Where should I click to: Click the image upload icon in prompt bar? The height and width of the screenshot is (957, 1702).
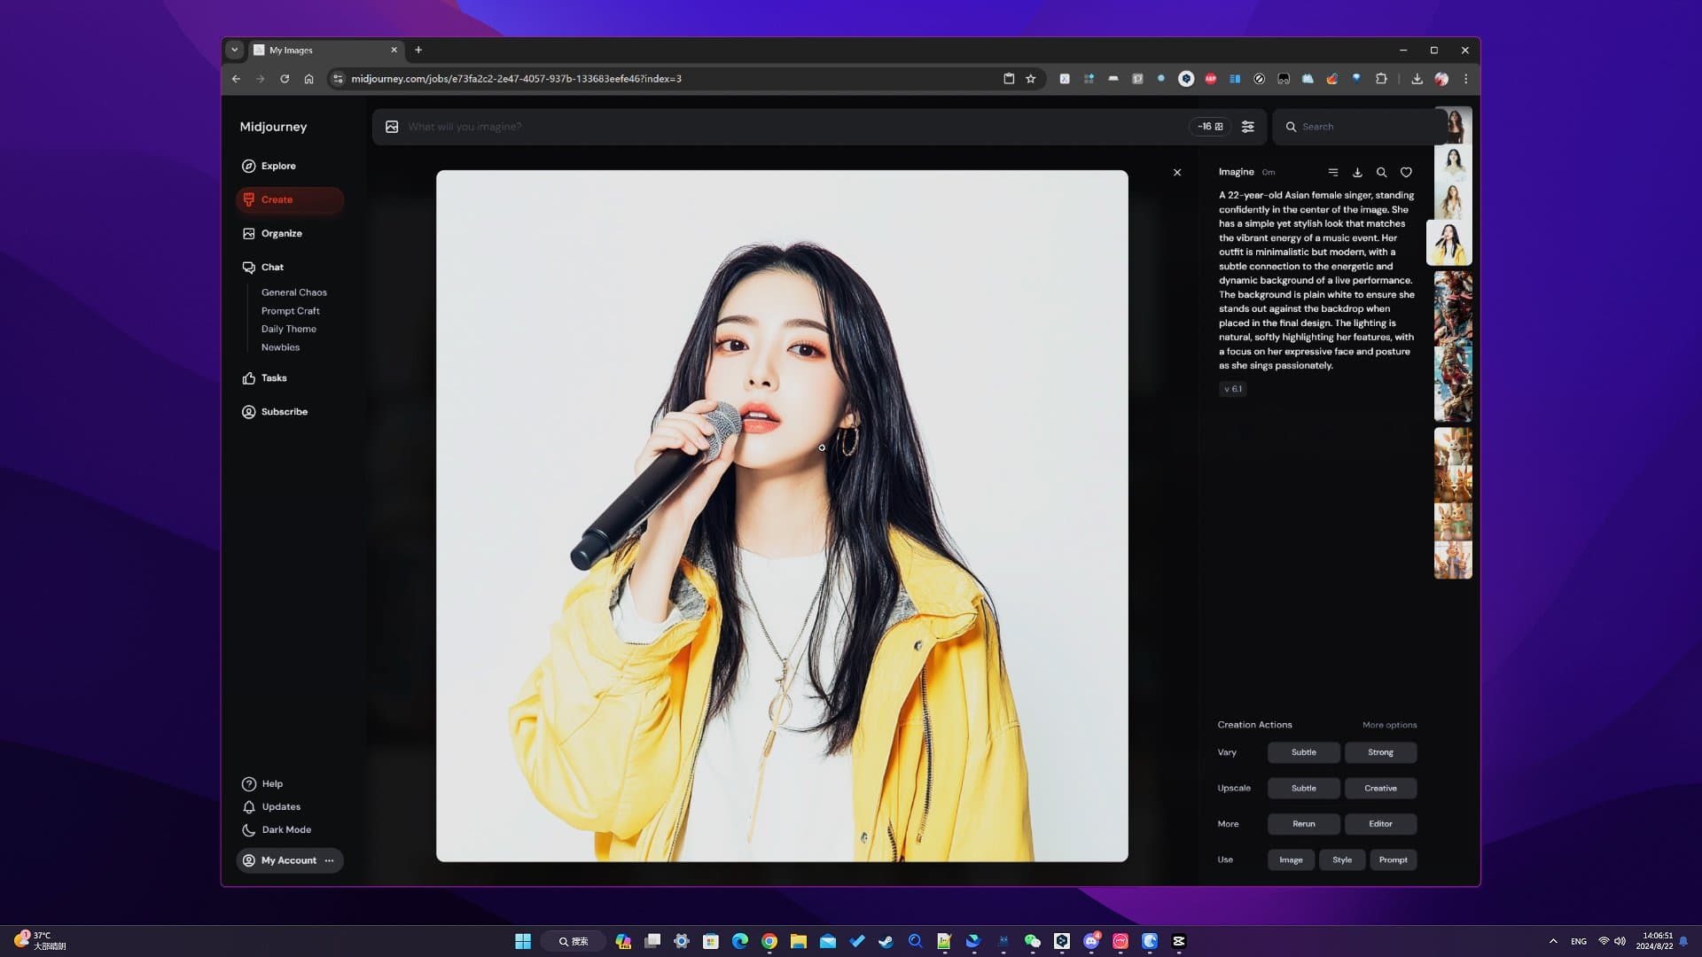click(x=392, y=127)
